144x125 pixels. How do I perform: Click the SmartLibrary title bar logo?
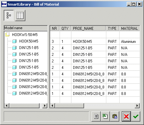tap(4, 4)
